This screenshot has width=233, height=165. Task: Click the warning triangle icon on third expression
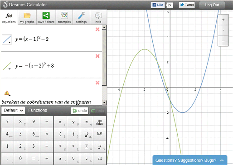coord(7,92)
